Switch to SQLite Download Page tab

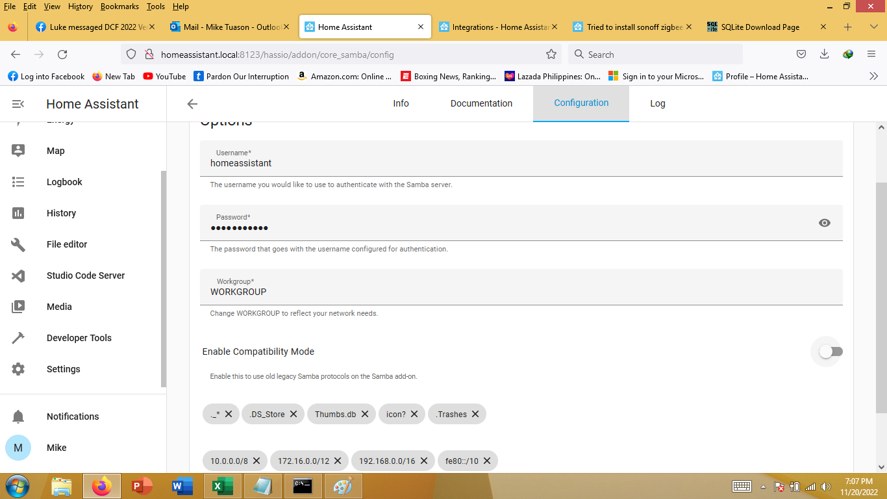pyautogui.click(x=768, y=27)
